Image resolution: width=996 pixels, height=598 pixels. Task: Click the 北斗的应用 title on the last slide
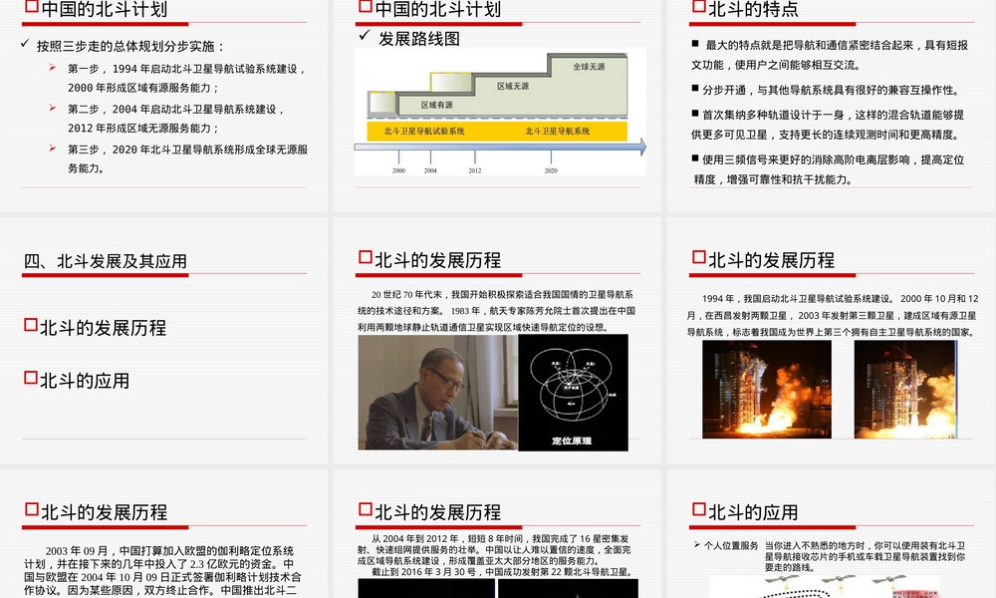(753, 512)
